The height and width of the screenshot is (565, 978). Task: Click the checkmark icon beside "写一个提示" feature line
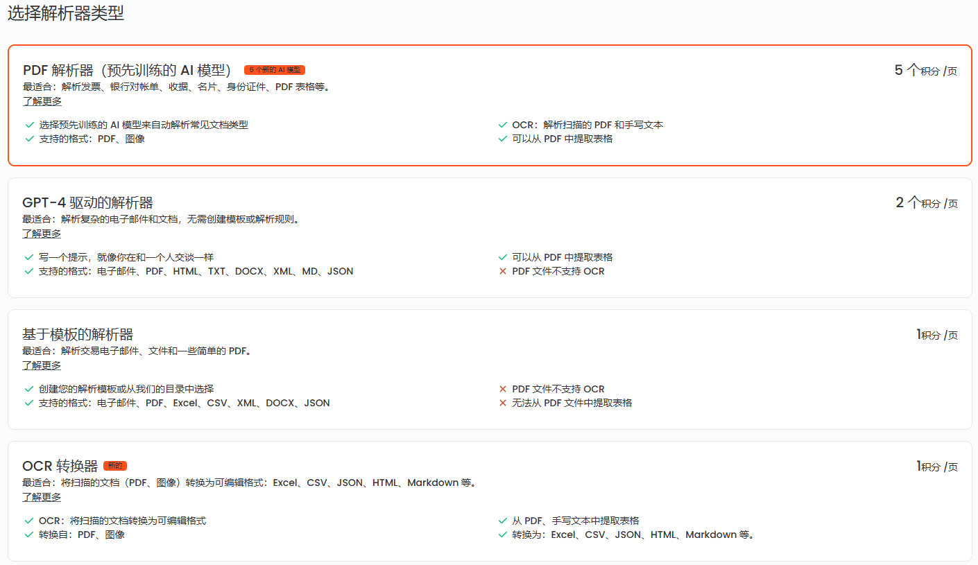(29, 257)
